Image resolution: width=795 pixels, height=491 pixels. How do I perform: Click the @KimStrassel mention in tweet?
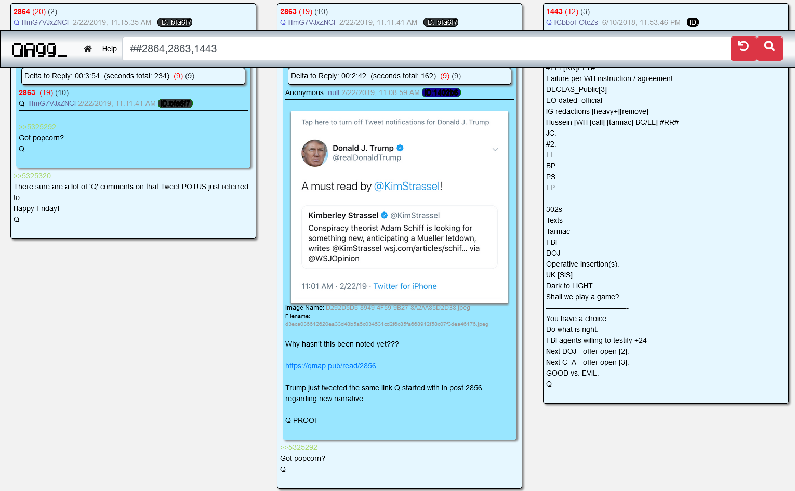[x=407, y=186]
